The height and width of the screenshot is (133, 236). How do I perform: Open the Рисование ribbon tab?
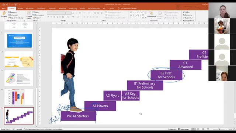click(x=29, y=8)
